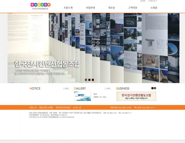Click first BUSINESS banner toggle square

pyautogui.click(x=152, y=88)
